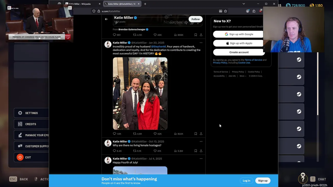Open more options on Jan 20 post
Screen dimensions: 333x187
[201, 43]
